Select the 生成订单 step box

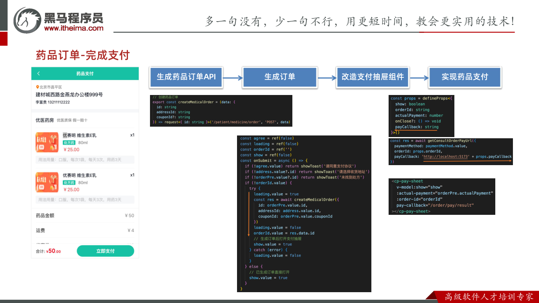click(x=280, y=77)
